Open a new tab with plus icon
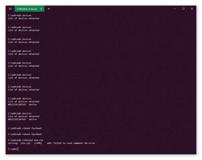 click(49, 9)
